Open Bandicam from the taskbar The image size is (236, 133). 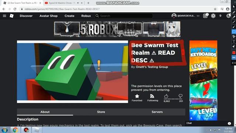tap(26, 130)
